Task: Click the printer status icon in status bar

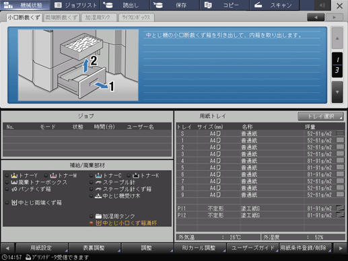Action: pos(28,257)
